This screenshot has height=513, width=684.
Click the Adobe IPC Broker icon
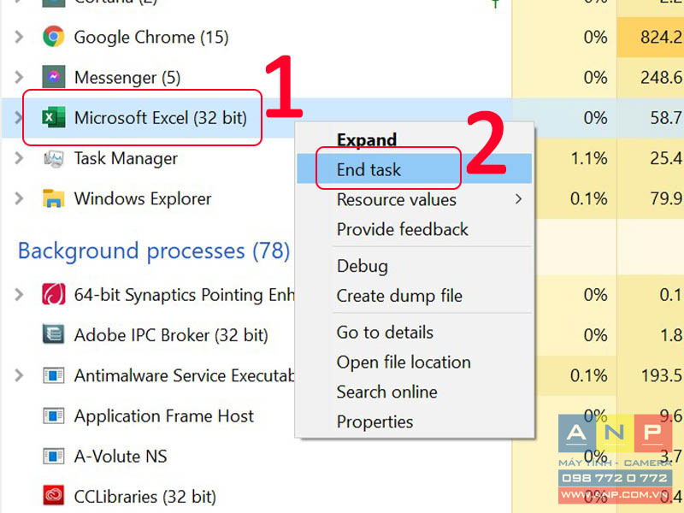(x=54, y=334)
